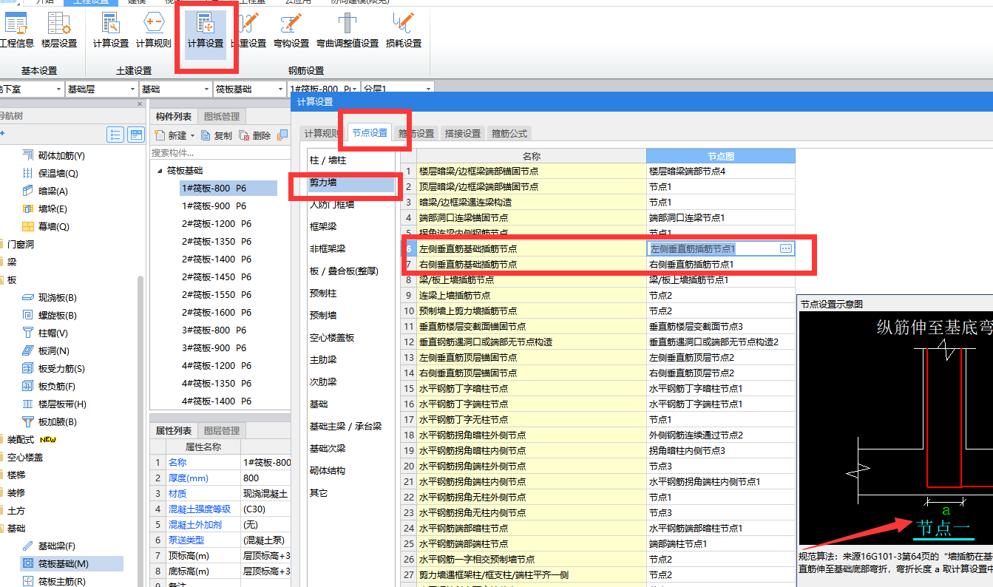Select 砌体结构 in the node category list
Viewport: 993px width, 587px height.
click(351, 470)
